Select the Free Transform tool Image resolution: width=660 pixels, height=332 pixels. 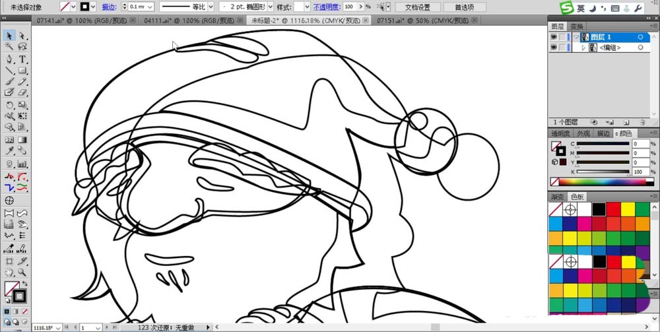(22, 116)
